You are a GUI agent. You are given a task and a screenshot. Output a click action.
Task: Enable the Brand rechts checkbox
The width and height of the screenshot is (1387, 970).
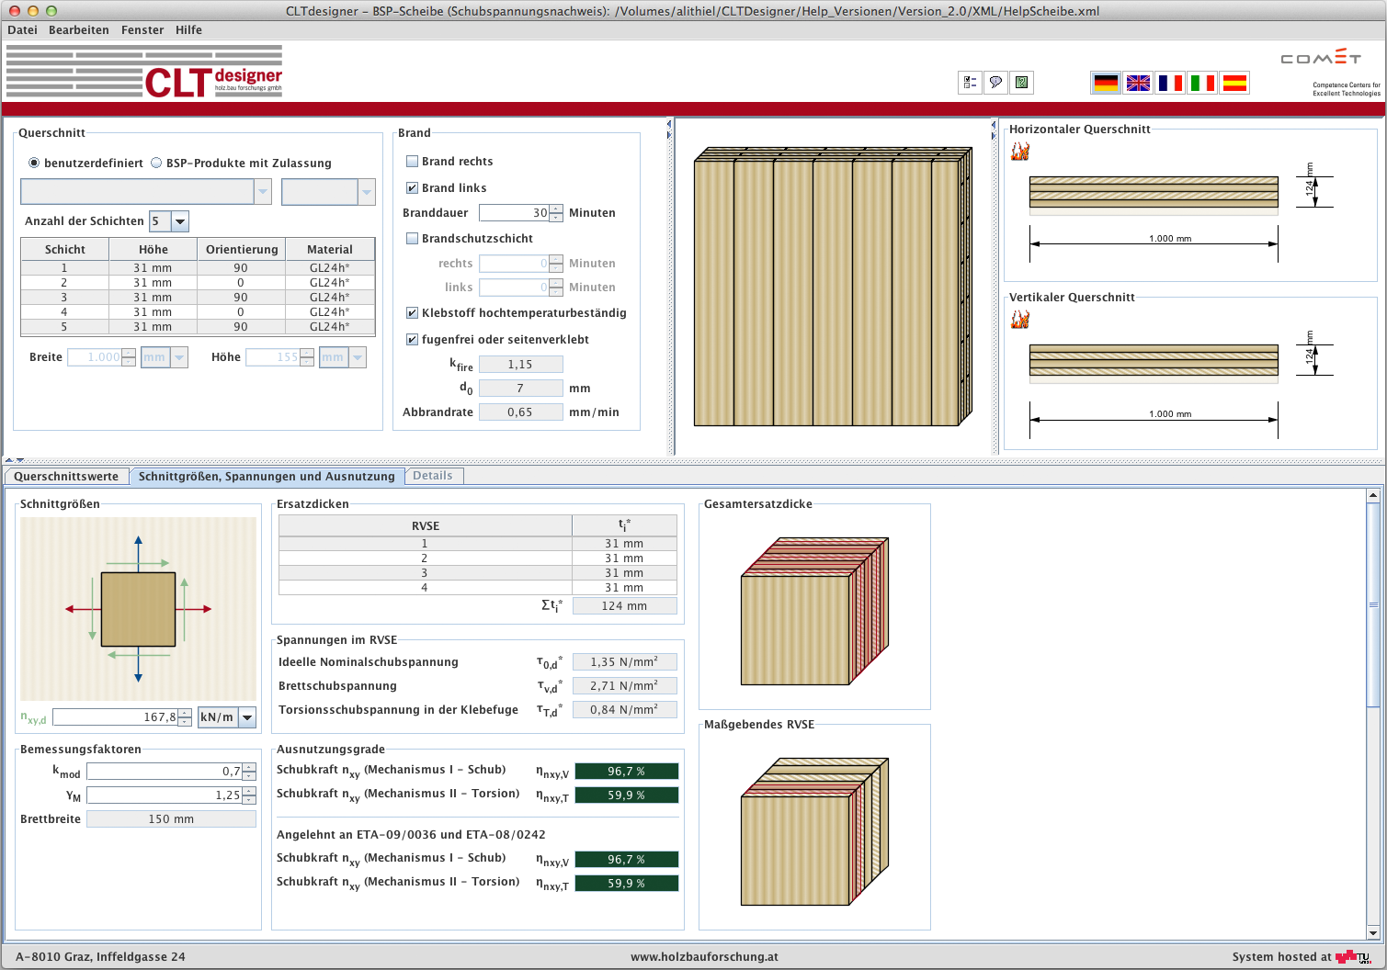[413, 162]
